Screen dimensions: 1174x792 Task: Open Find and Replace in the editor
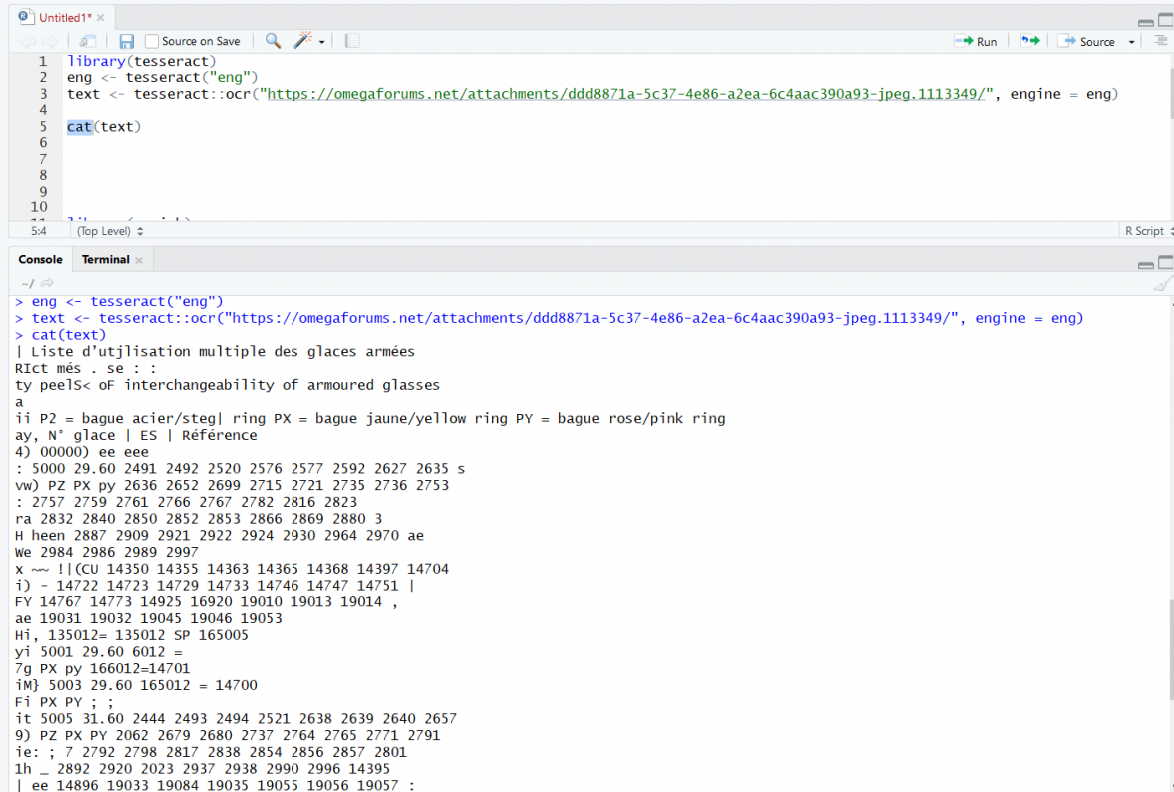point(272,41)
